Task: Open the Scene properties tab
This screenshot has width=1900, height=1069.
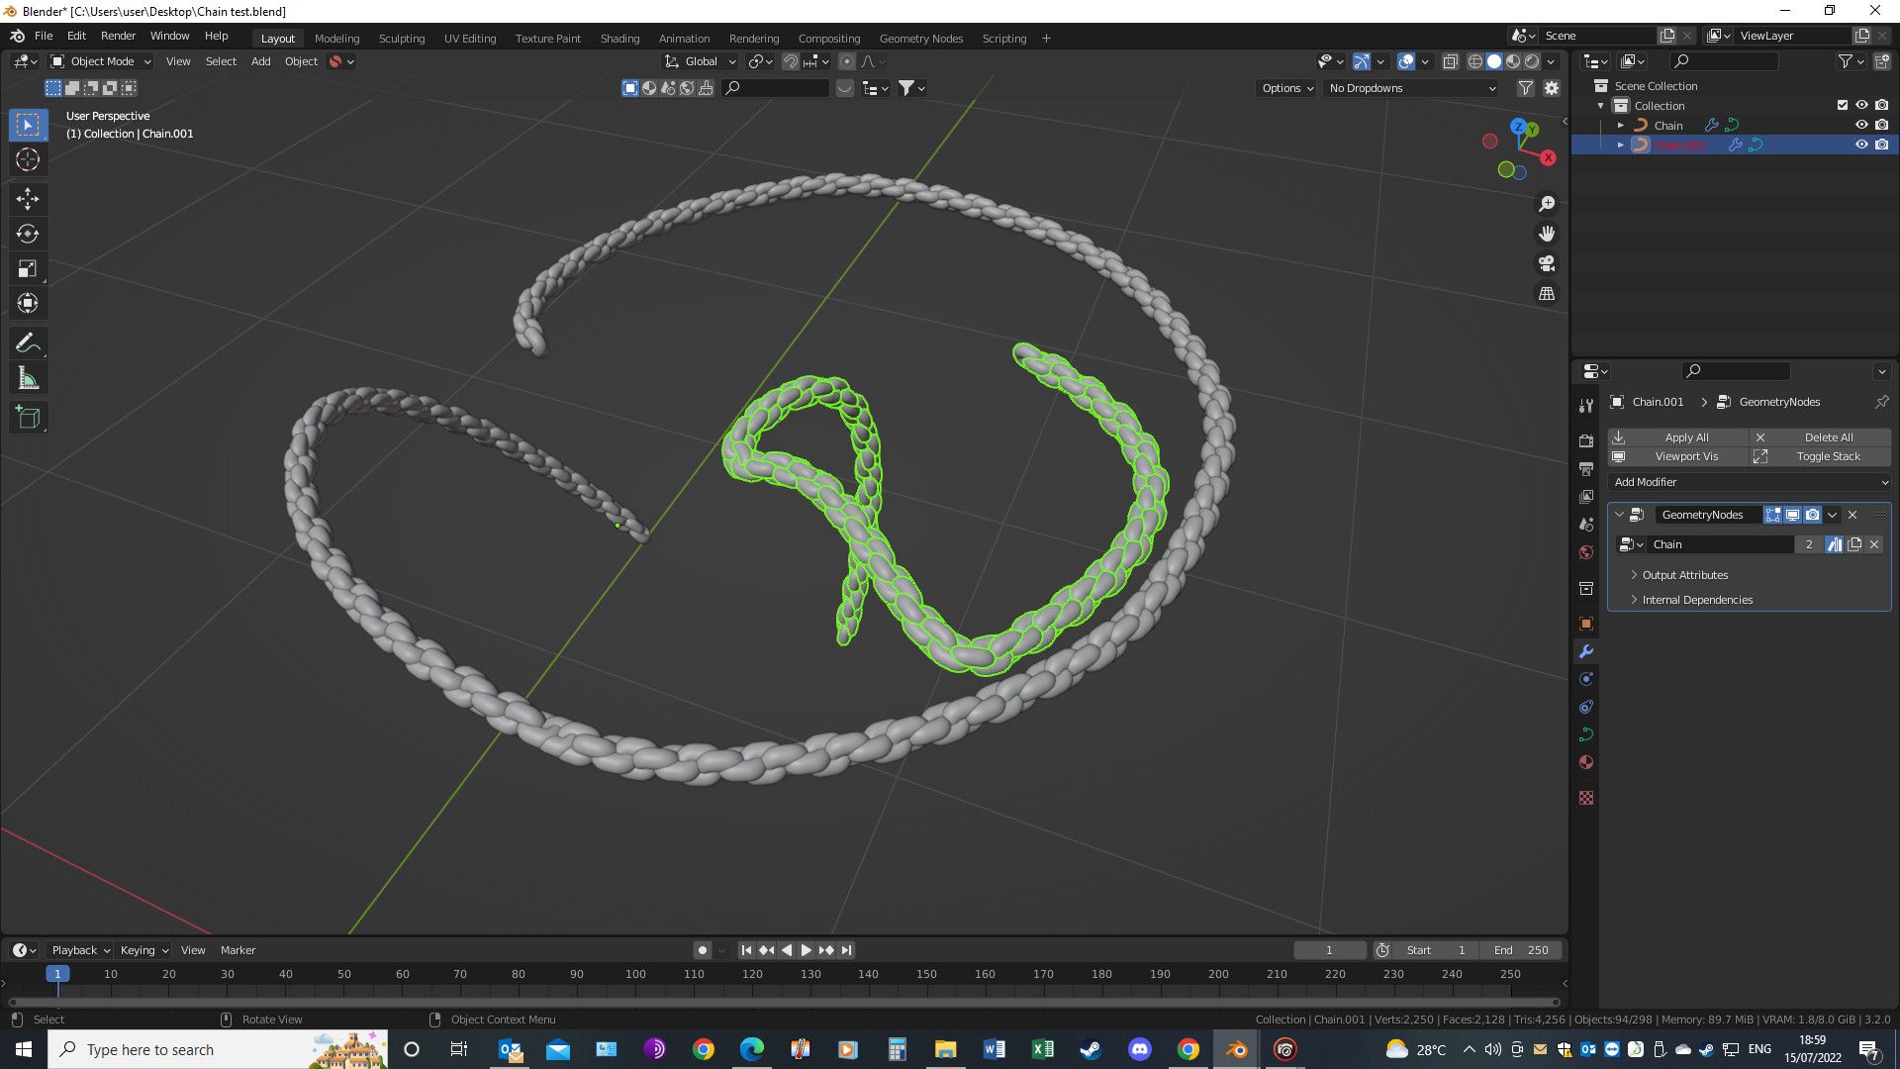Action: [1586, 525]
